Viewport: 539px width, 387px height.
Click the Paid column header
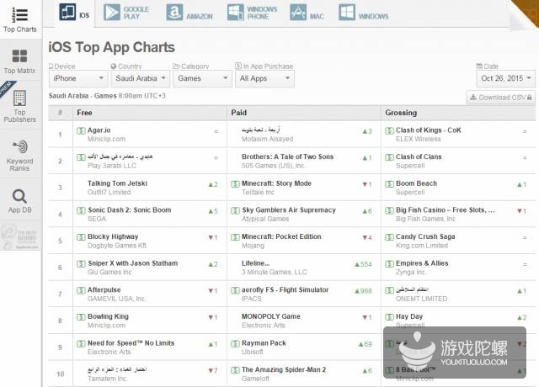(304, 113)
